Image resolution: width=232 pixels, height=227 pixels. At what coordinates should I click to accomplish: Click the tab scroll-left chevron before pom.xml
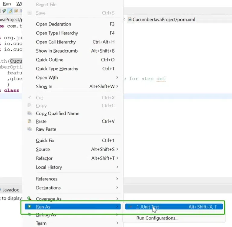tap(124, 19)
